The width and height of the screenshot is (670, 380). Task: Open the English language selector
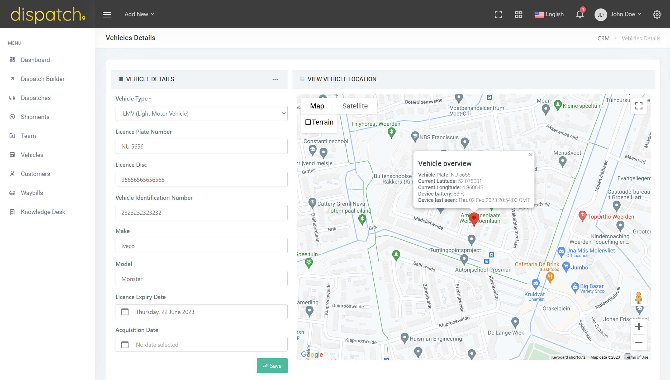tap(549, 14)
